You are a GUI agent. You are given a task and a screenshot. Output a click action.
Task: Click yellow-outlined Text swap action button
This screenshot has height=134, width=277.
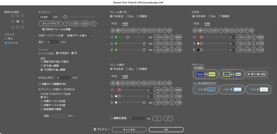[x=232, y=74]
